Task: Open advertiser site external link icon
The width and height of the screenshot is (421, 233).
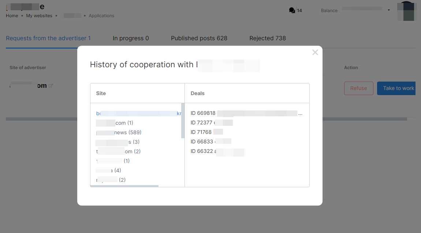Action: (51, 86)
